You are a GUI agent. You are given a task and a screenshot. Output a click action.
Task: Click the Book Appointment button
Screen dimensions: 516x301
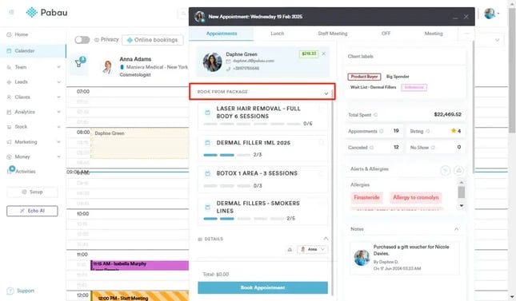tap(262, 287)
